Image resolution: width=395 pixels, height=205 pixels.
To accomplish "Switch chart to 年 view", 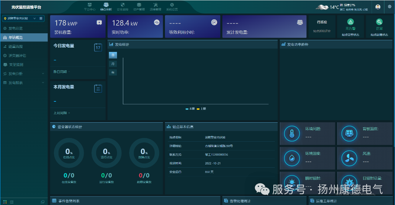I will [x=113, y=72].
